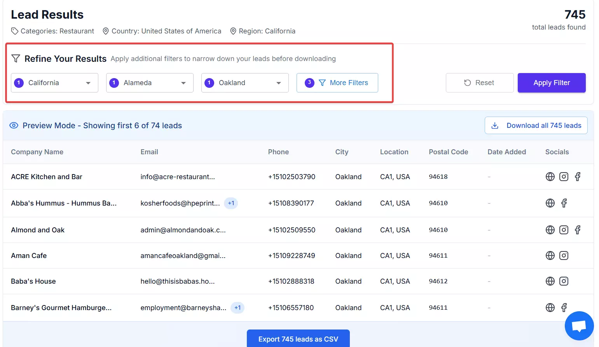Image resolution: width=599 pixels, height=347 pixels.
Task: Click Email column header
Action: [x=149, y=152]
